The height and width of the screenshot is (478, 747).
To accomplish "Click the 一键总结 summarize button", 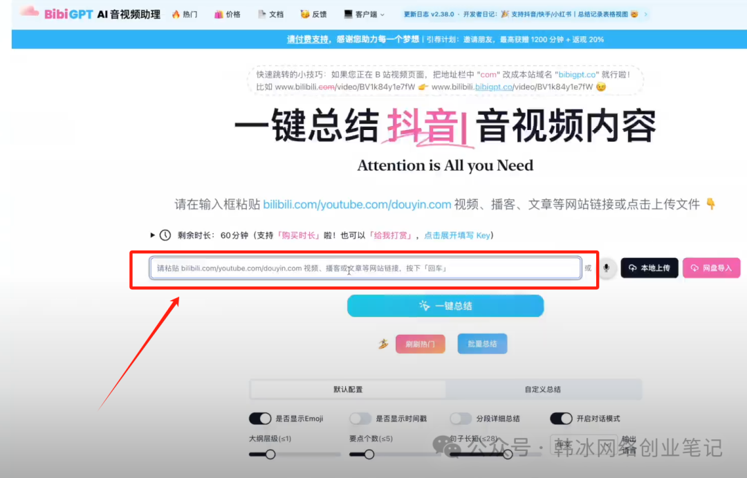I will [445, 306].
